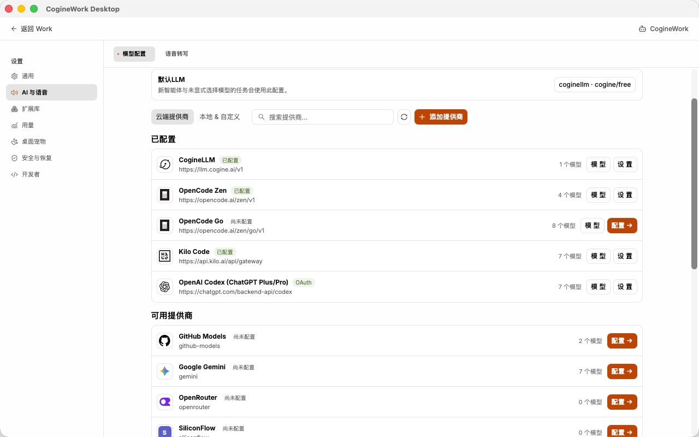This screenshot has width=699, height=437.
Task: Click the vertical scrollbar thumb
Action: pyautogui.click(x=695, y=184)
